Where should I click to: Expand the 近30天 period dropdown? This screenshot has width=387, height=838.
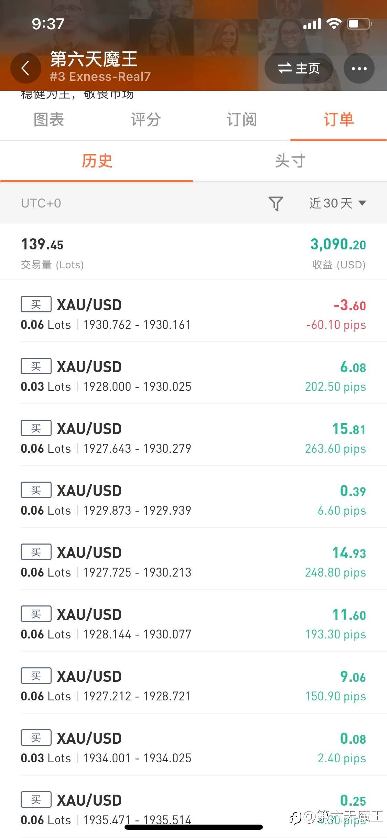(x=337, y=203)
